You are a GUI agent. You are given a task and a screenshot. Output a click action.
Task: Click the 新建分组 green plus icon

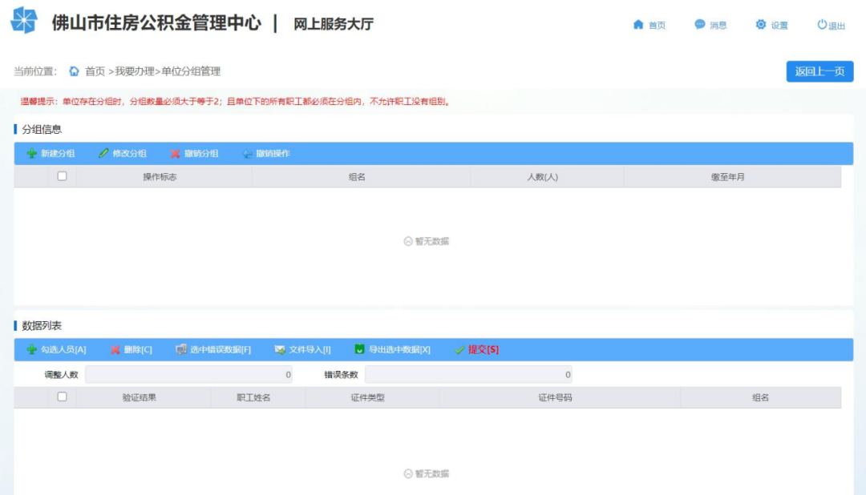(x=32, y=154)
